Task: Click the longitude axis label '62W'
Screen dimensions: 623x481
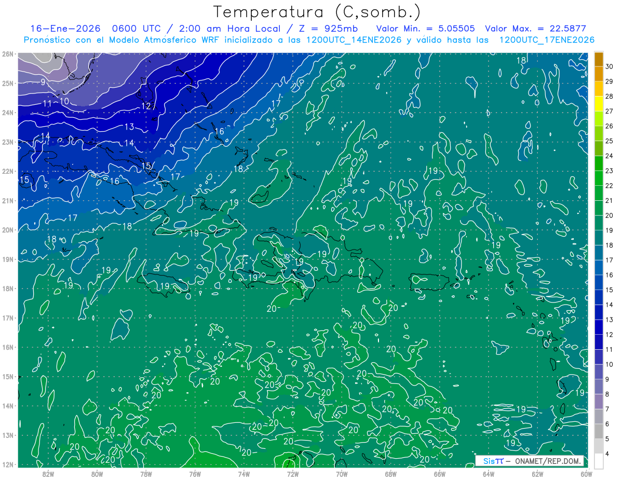Action: coord(538,474)
